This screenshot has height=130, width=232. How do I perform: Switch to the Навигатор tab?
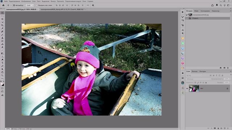[x=216, y=11]
